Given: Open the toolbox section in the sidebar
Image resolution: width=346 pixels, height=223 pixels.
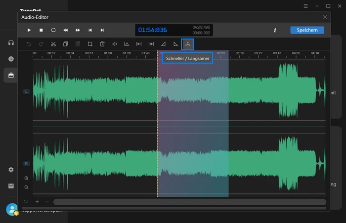Looking at the screenshot, I should (x=11, y=75).
